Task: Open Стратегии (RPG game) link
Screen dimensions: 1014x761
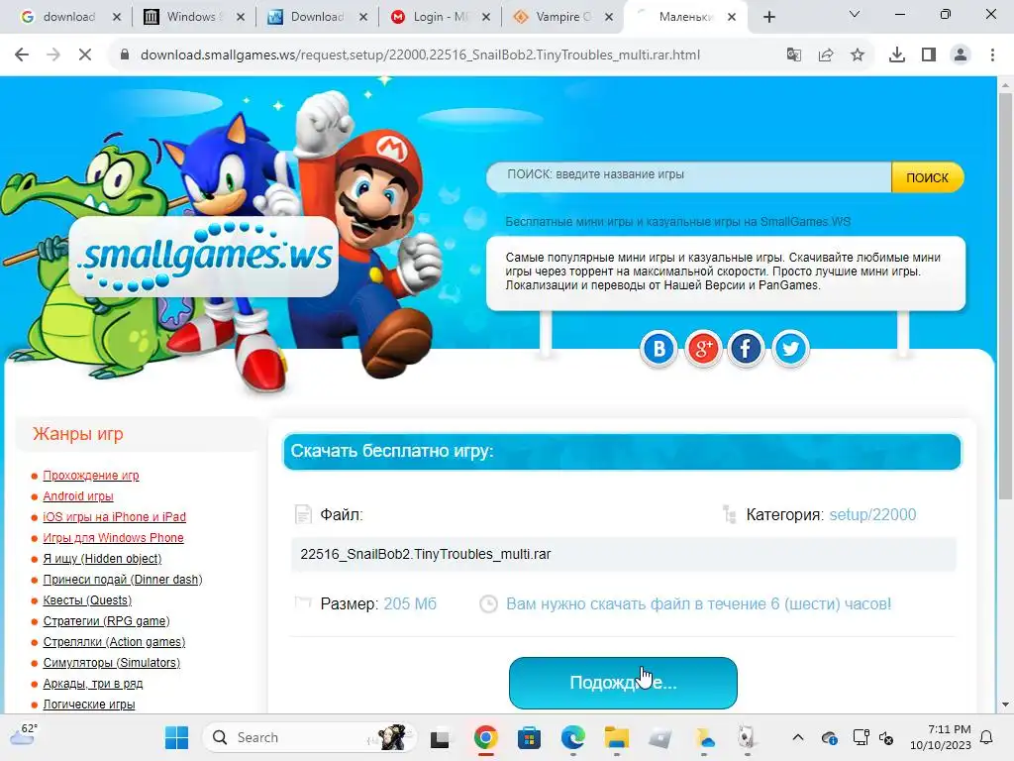Action: click(x=106, y=620)
